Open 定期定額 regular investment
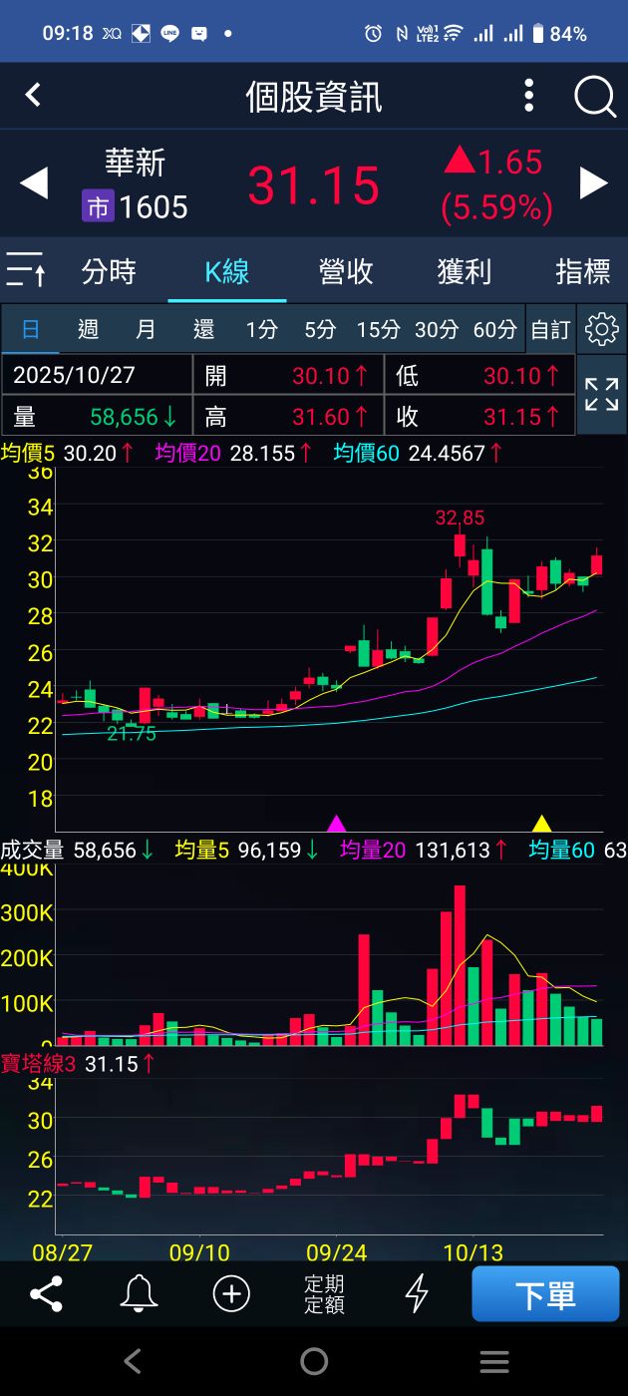Screen dimensions: 628x1396 (324, 1294)
